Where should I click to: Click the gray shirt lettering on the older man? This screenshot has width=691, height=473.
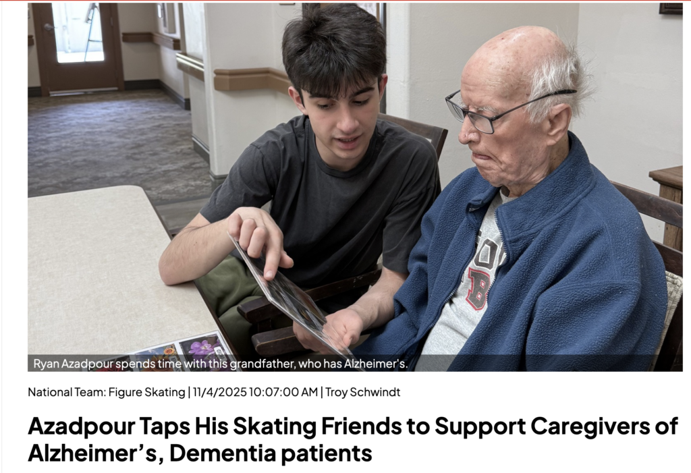pos(485,273)
